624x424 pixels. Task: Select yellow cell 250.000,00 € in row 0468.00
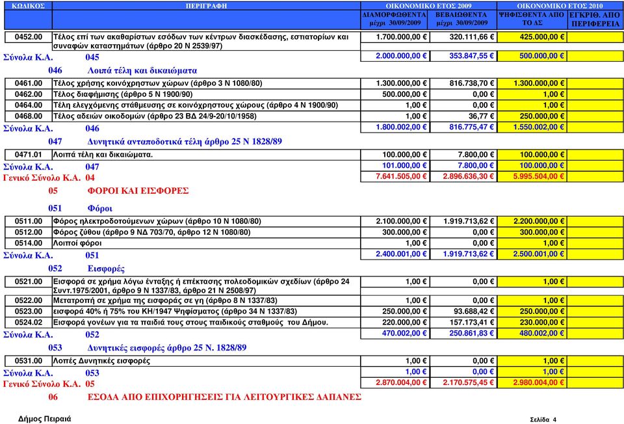coord(532,116)
